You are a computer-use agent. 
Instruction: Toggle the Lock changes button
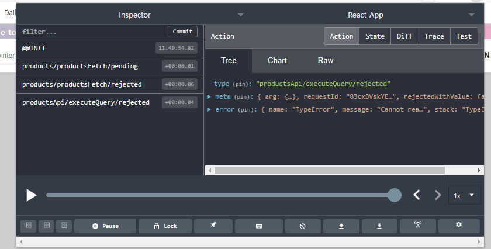(x=165, y=226)
